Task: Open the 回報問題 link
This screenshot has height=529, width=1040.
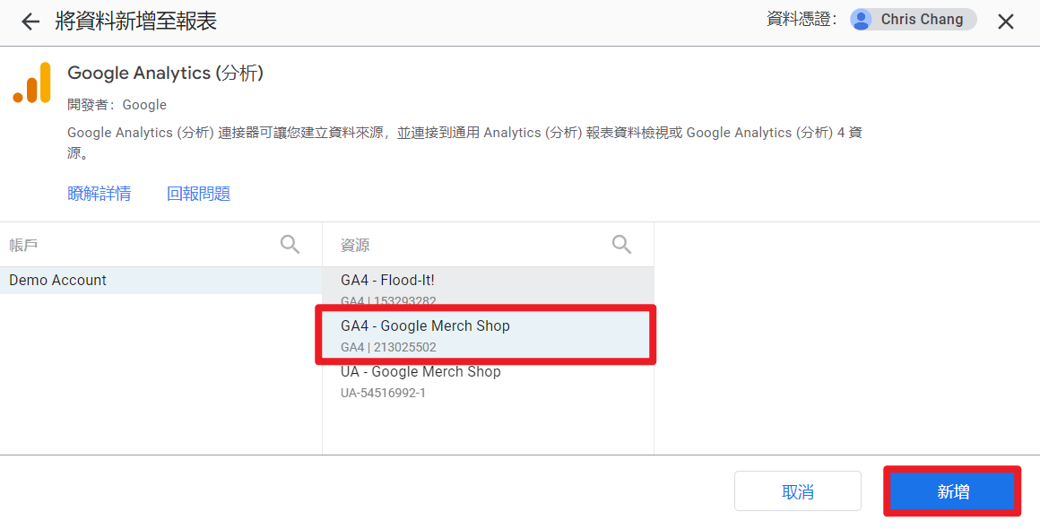Action: [198, 194]
